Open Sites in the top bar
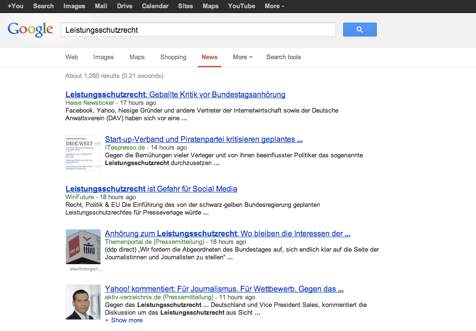This screenshot has width=476, height=331. coord(185,6)
